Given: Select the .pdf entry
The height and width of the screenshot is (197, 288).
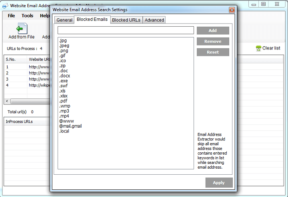Looking at the screenshot, I should tap(63, 101).
